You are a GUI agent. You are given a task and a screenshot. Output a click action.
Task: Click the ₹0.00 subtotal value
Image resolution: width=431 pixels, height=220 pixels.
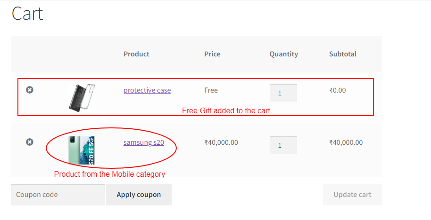pos(338,90)
